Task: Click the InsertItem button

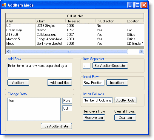Action: point(117,83)
